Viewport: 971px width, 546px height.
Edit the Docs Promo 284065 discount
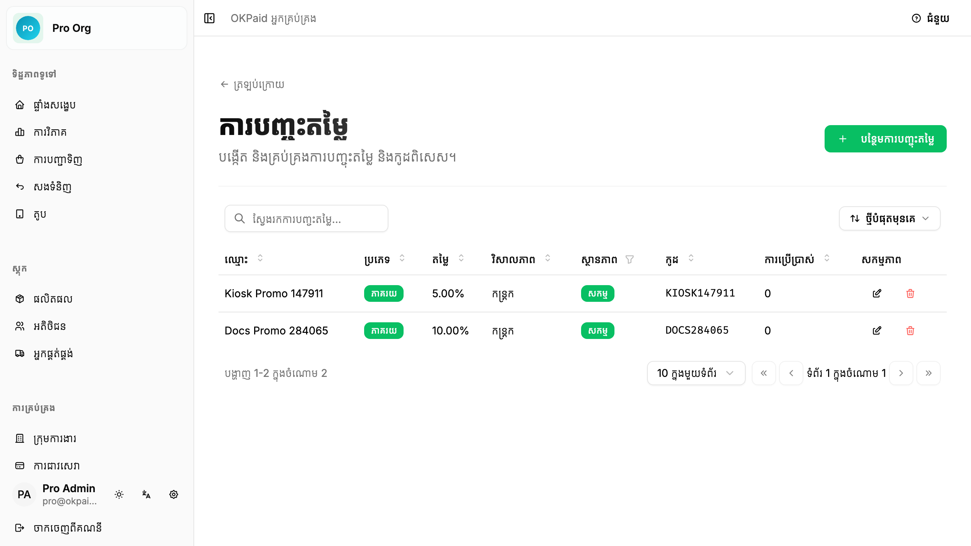(x=877, y=331)
